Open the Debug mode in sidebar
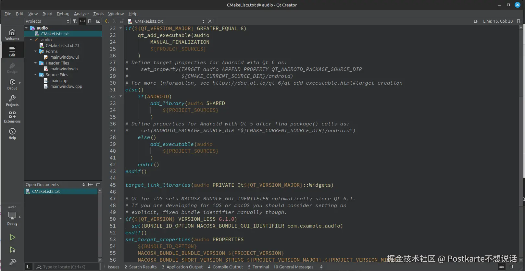525x271 pixels. 12,84
